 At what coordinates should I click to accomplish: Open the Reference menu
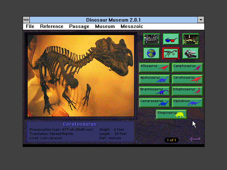[52, 27]
